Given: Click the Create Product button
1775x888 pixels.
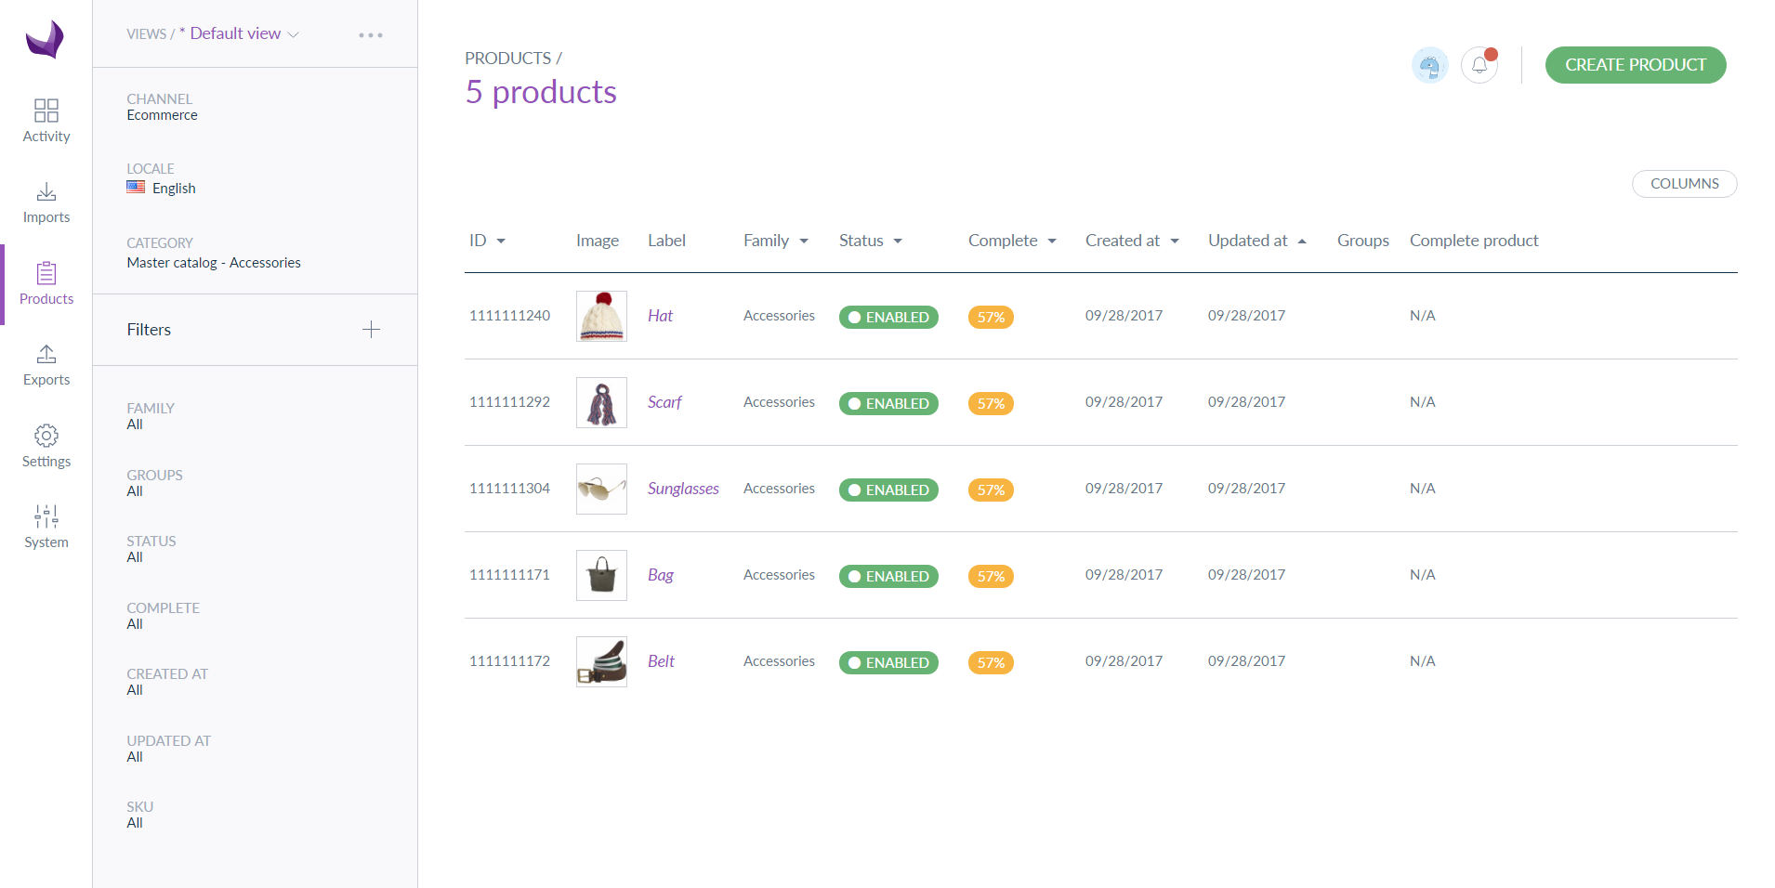Looking at the screenshot, I should click(1635, 65).
